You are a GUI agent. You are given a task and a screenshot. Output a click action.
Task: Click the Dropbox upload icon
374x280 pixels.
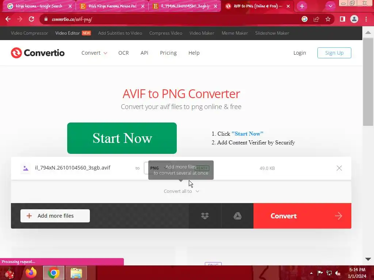coord(205,216)
